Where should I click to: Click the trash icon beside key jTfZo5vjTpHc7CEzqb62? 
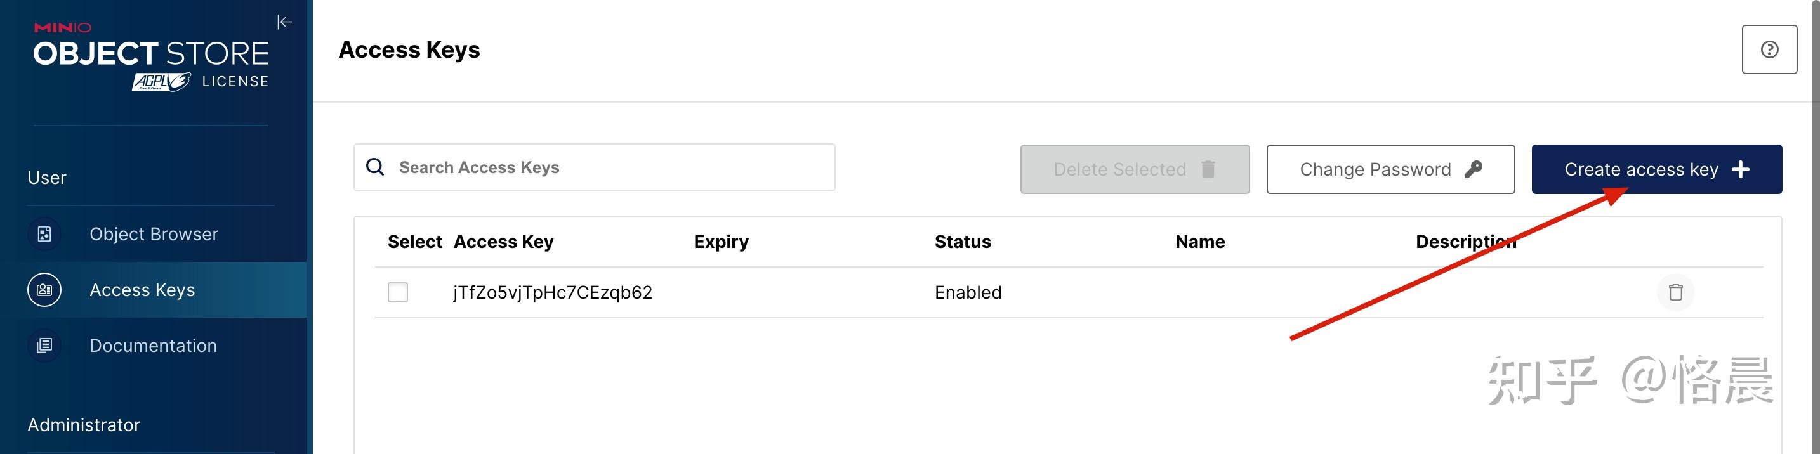click(1677, 292)
